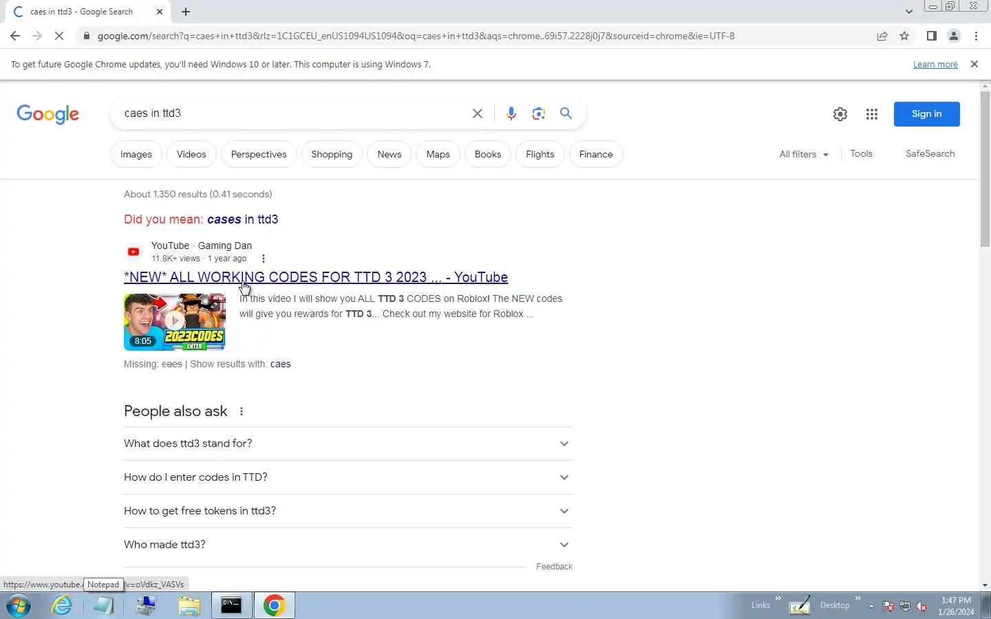Open more options for YouTube result

click(x=263, y=259)
